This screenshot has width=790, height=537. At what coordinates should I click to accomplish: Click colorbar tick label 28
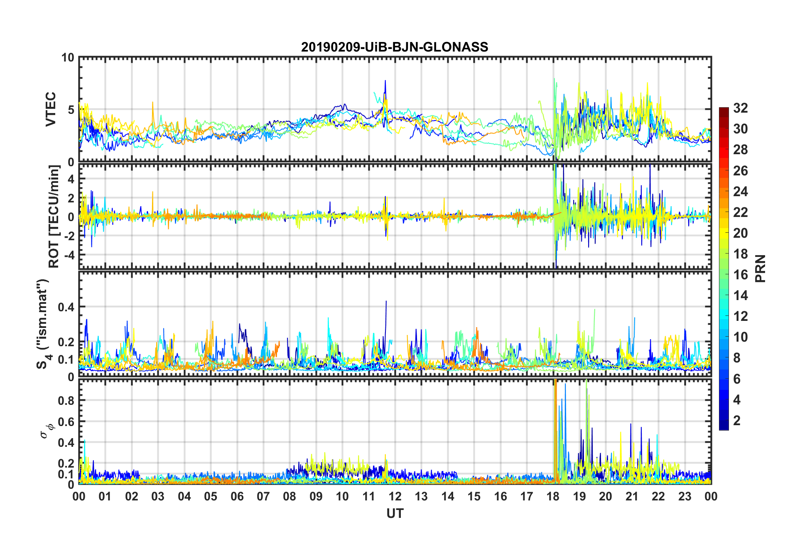coord(741,150)
